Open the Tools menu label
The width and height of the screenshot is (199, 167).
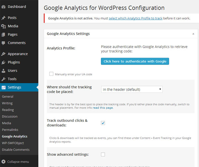coord(12,79)
